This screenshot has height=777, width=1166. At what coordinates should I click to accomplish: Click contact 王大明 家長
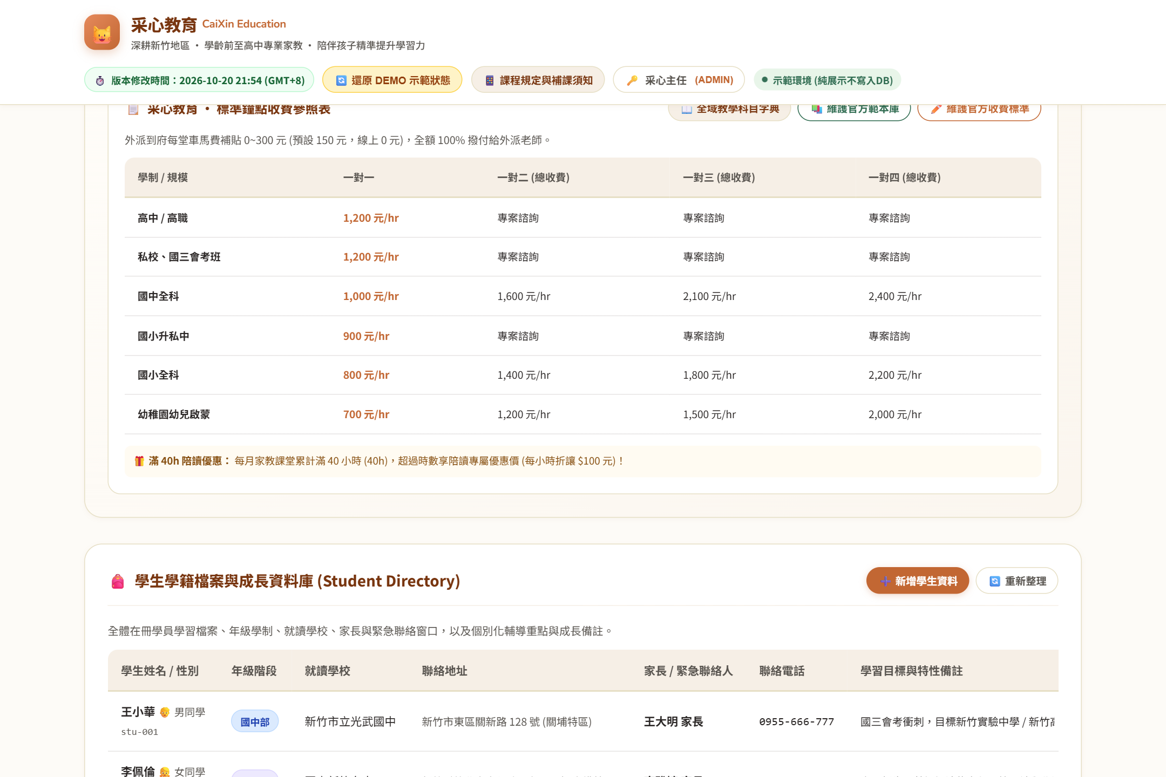click(x=673, y=721)
